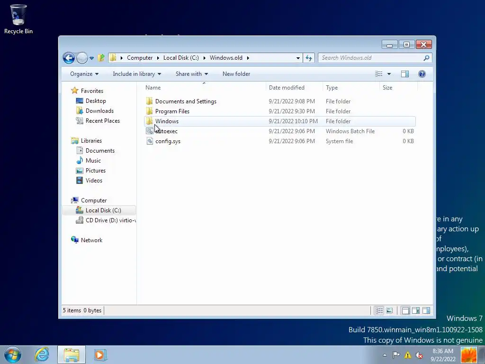Screen dimensions: 485x364
Task: Sort by the Type column header
Action: (x=351, y=88)
